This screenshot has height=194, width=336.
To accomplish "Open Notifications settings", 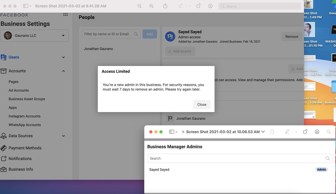I will [x=20, y=158].
